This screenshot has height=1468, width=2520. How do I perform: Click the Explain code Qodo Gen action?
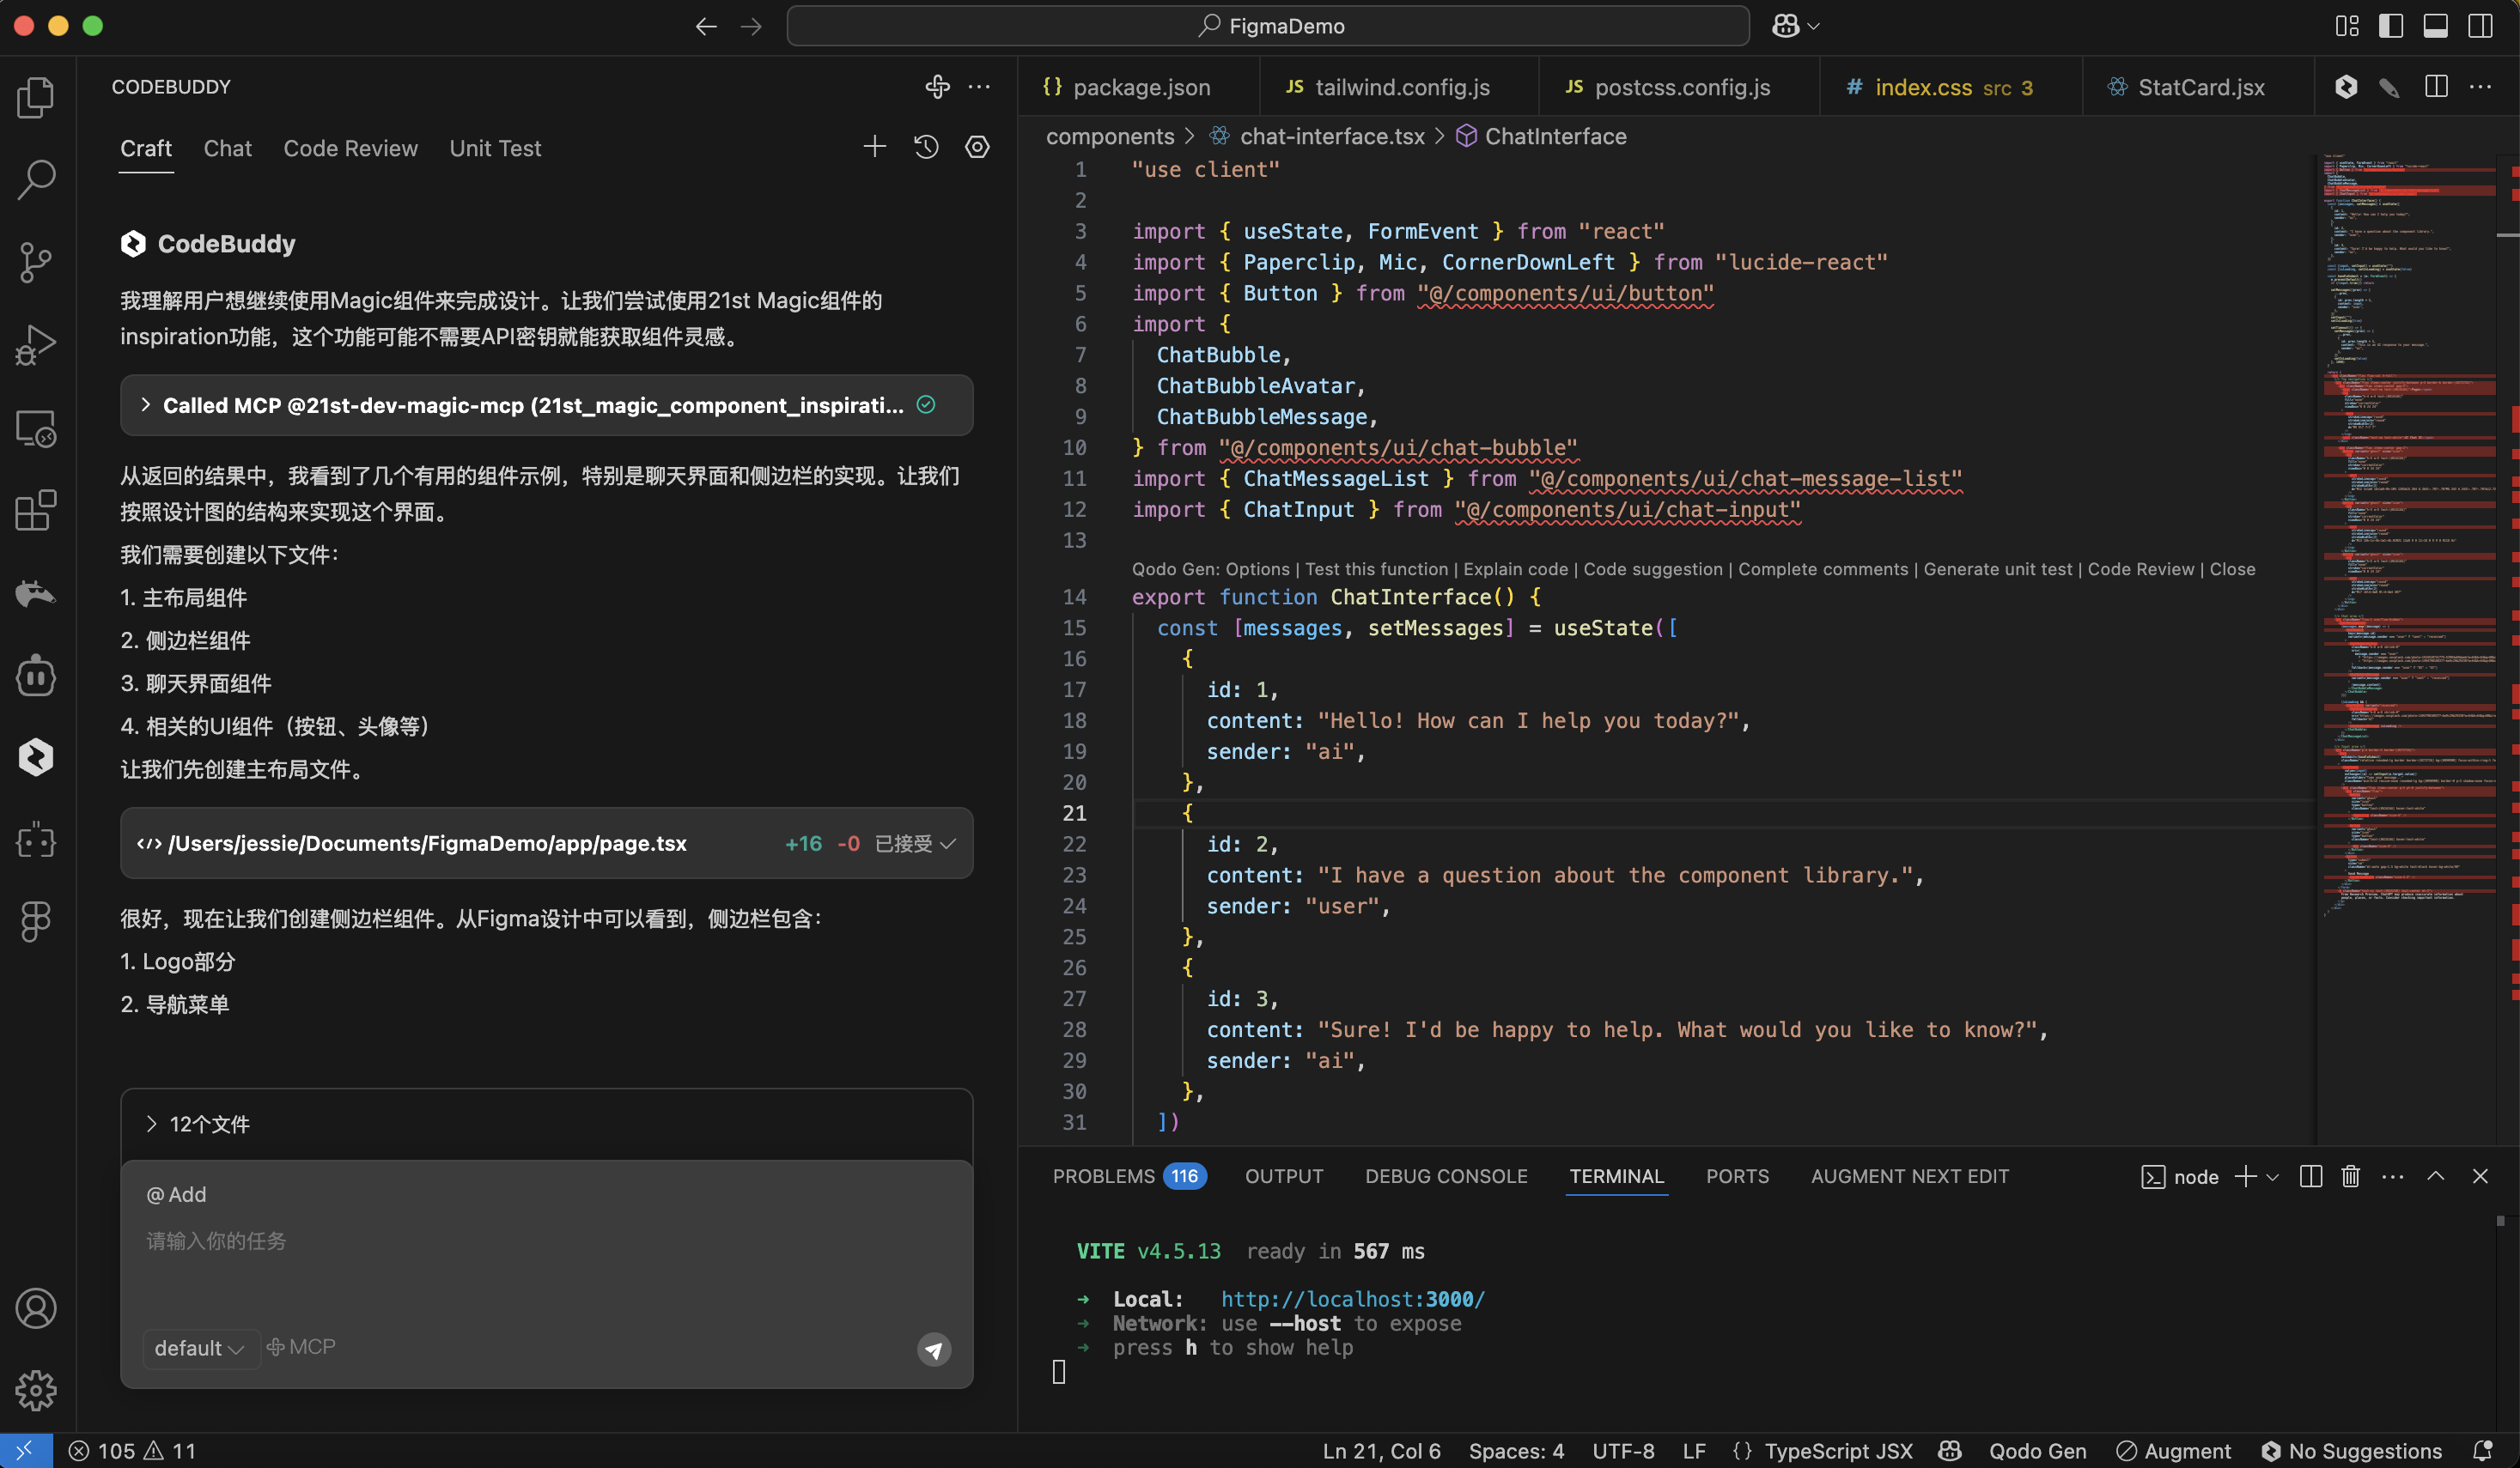1515,568
